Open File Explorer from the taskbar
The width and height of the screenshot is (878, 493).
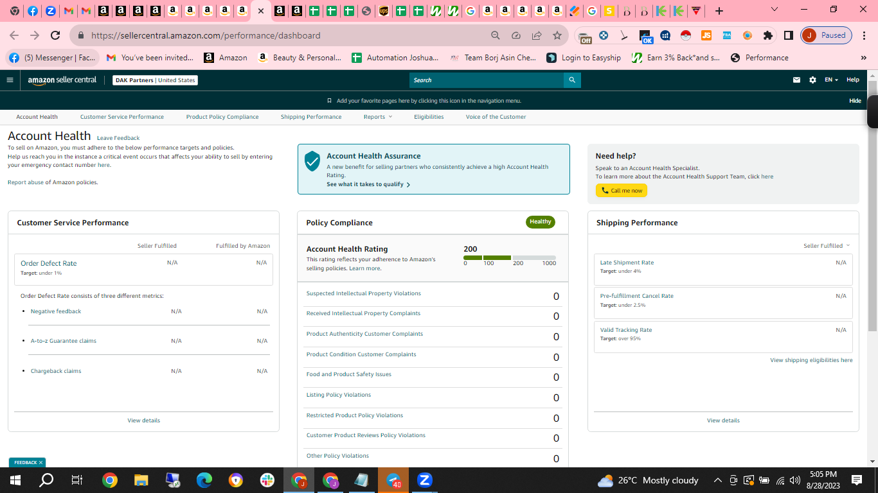141,480
